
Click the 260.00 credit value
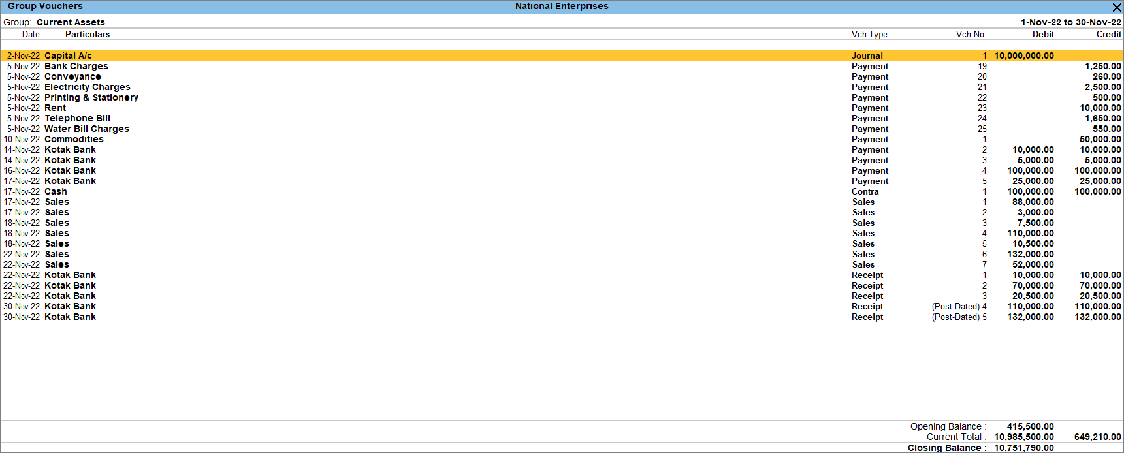tap(1107, 76)
